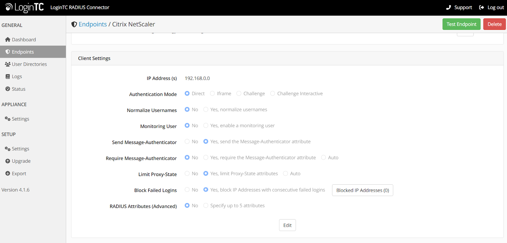The image size is (507, 243).
Task: Click the Citrix NetScaler breadcrumb text
Action: [134, 24]
